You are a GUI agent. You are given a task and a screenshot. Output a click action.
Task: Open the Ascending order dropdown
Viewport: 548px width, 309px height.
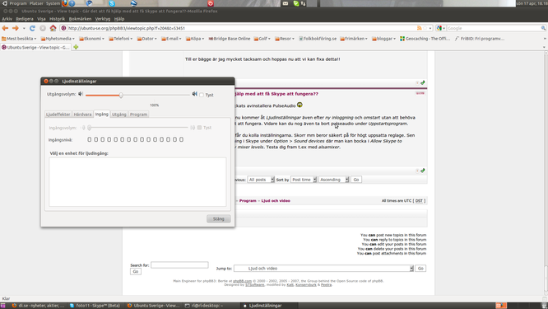coord(334,180)
